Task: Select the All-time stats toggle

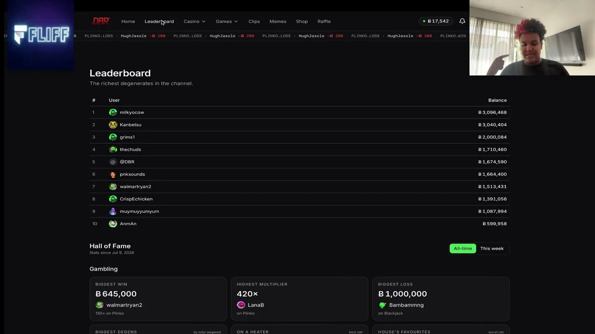Action: [463, 249]
